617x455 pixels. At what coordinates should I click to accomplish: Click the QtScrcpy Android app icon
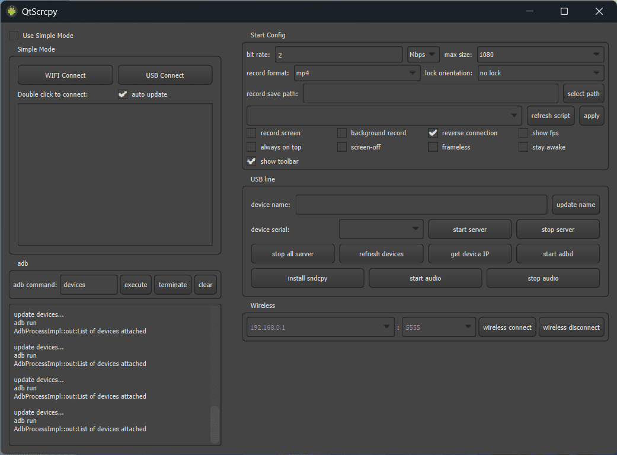pyautogui.click(x=12, y=11)
